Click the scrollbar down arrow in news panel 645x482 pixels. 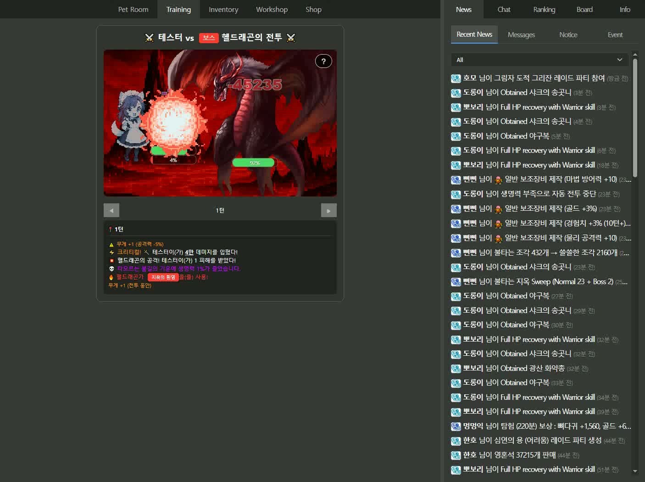(x=635, y=471)
